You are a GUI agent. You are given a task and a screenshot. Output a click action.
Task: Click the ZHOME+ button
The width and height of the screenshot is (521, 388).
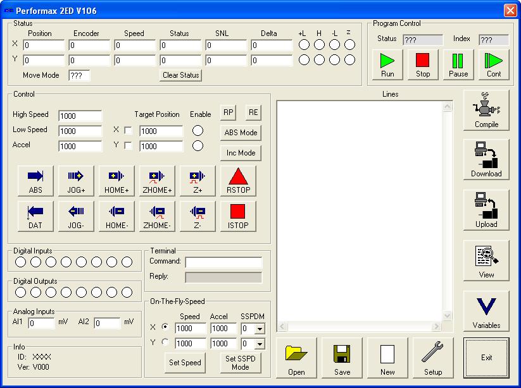click(157, 181)
